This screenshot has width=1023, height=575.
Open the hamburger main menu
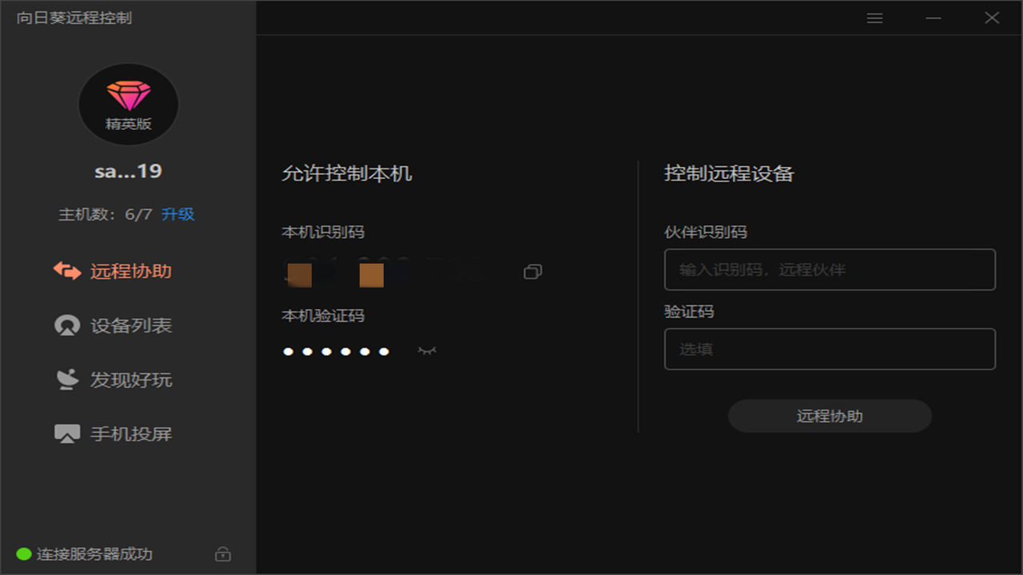[x=874, y=18]
